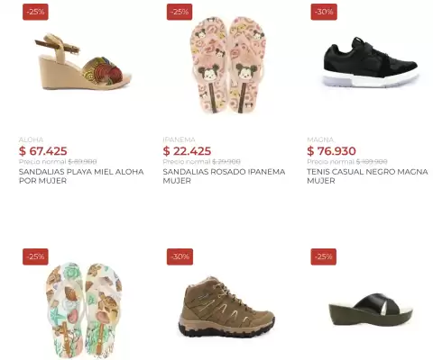Open the Aloha wedge sandal product image
Viewport: 433px width, 360px height.
[x=83, y=62]
